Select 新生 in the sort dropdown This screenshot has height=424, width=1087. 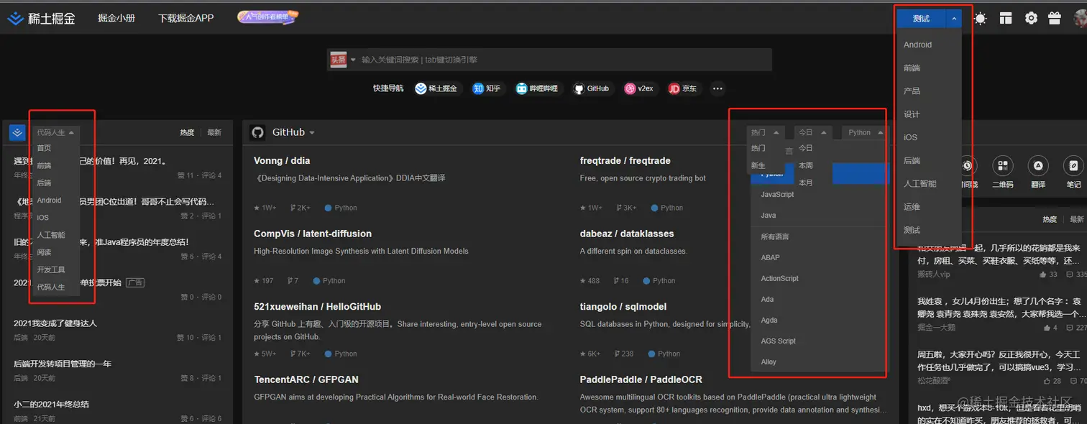click(758, 165)
